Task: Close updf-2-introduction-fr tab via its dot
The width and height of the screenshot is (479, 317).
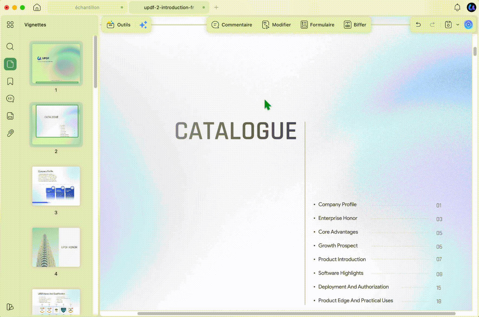Action: coord(203,7)
